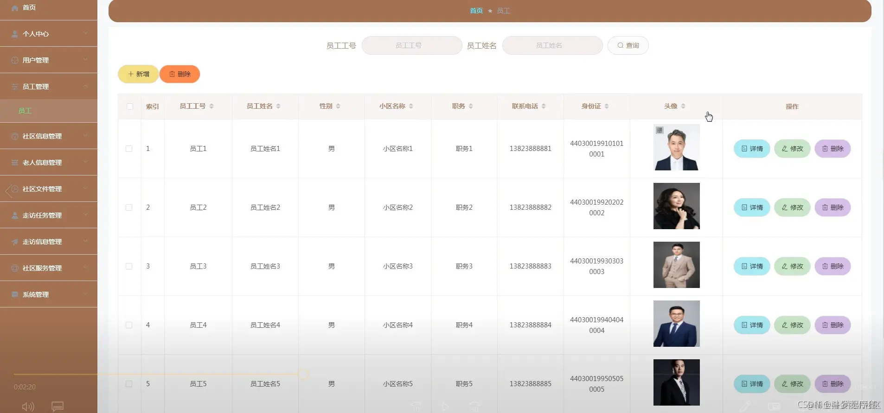Viewport: 884px width, 413px height.
Task: Check the checkbox for 员工4 row
Action: click(129, 325)
